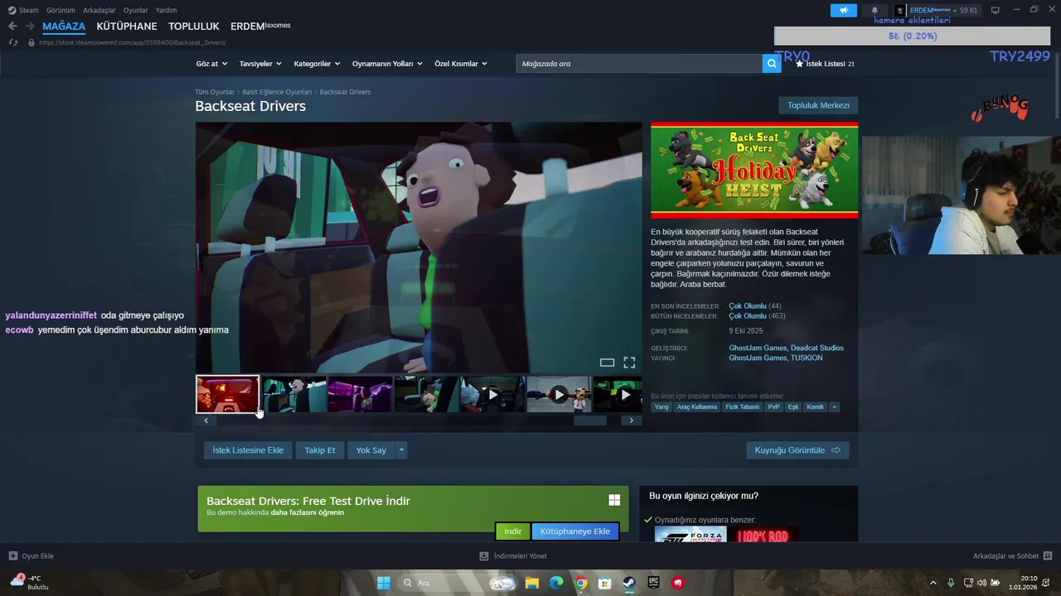The width and height of the screenshot is (1061, 596).
Task: Click the Oyun Ekle plus icon
Action: pos(12,555)
